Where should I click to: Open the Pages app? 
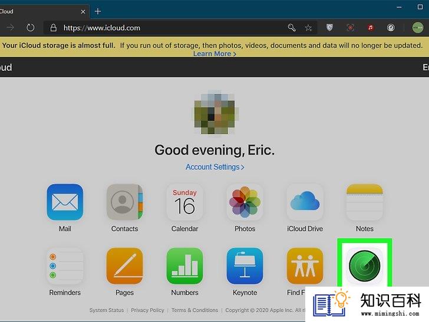point(125,266)
